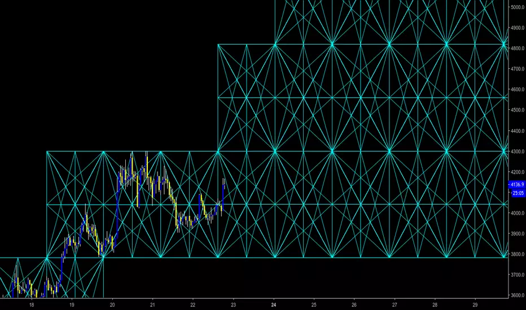
Task: Click the countdown timer label 25:05
Action: click(x=518, y=193)
